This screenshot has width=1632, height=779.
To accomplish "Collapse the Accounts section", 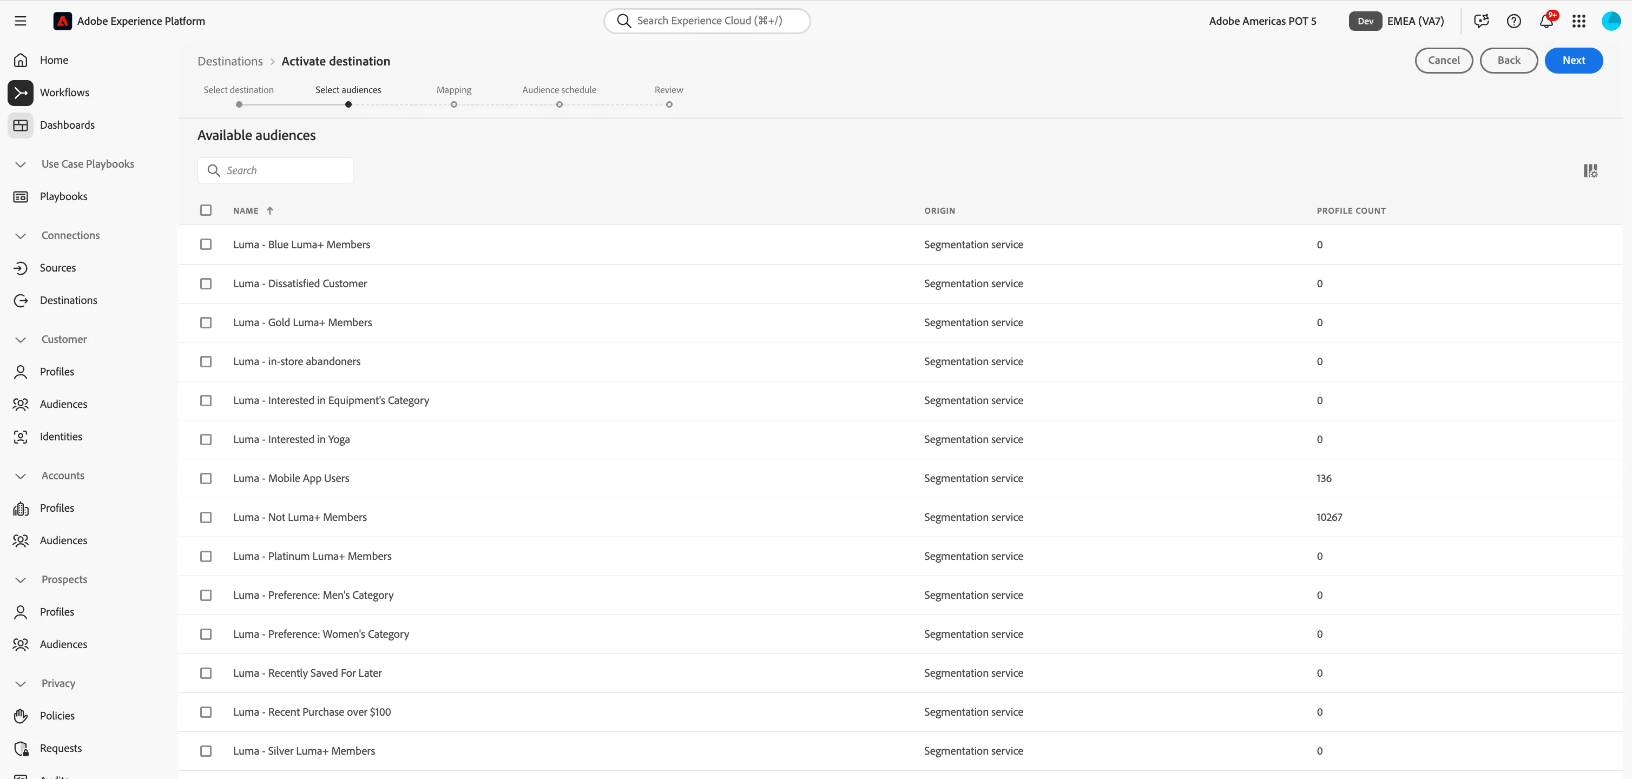I will pos(20,476).
